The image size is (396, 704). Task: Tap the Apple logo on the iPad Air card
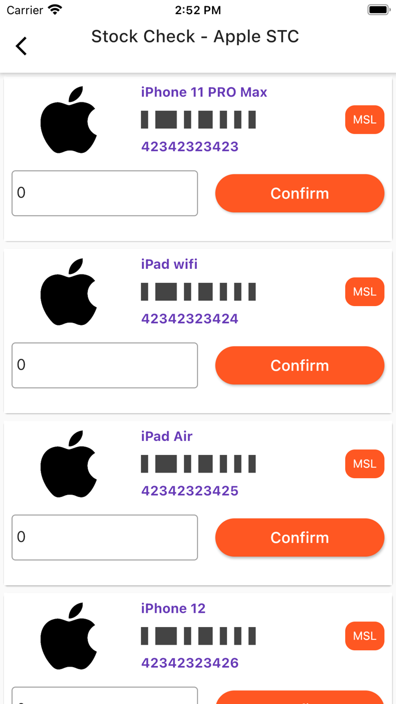point(69,464)
